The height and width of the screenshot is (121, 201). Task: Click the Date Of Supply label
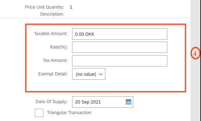coord(52,101)
